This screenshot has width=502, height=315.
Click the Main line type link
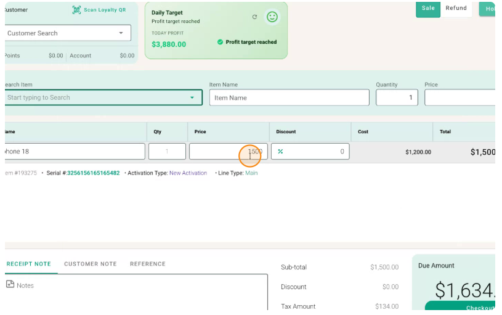tap(251, 173)
